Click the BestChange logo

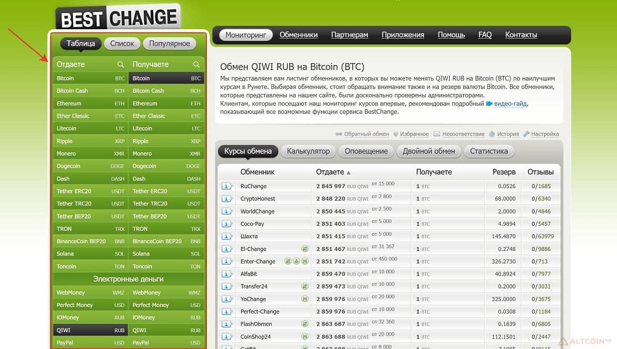(x=118, y=17)
